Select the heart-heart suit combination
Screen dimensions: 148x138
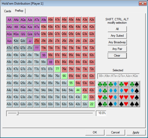pyautogui.click(x=124, y=97)
